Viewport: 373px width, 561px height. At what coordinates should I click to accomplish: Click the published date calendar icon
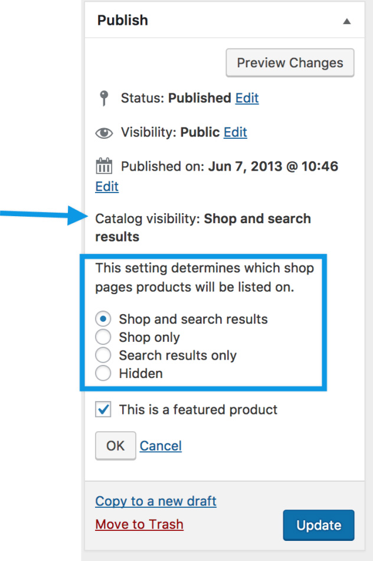point(104,167)
